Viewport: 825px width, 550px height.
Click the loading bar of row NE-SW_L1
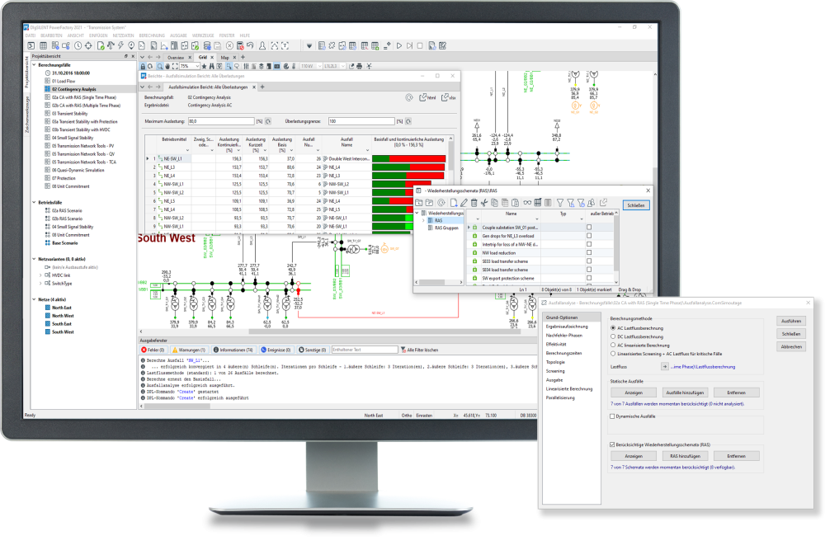point(409,158)
